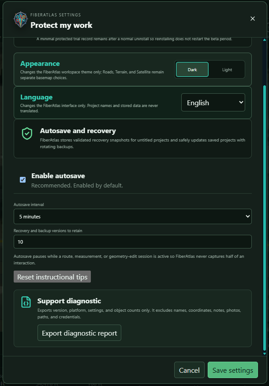Click the Protect my work title

tap(61, 25)
